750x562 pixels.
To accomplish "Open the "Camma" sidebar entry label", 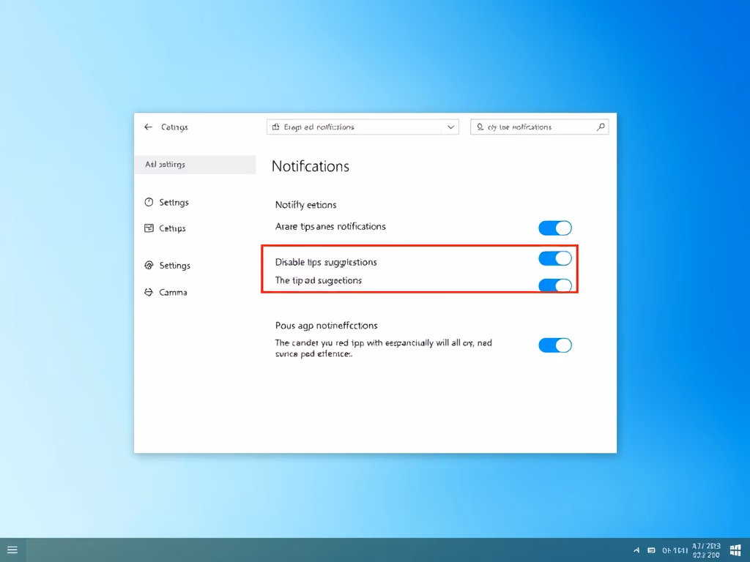I will [x=174, y=292].
